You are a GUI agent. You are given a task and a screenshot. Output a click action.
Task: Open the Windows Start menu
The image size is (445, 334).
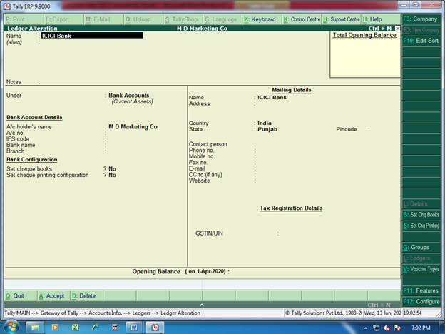[10, 328]
